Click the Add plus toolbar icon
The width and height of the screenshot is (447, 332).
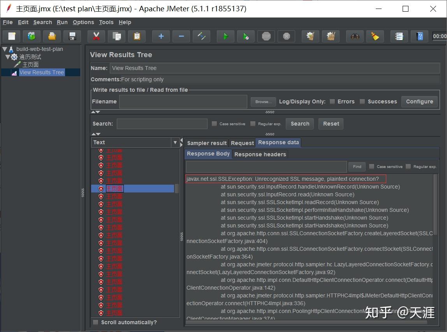click(x=161, y=36)
